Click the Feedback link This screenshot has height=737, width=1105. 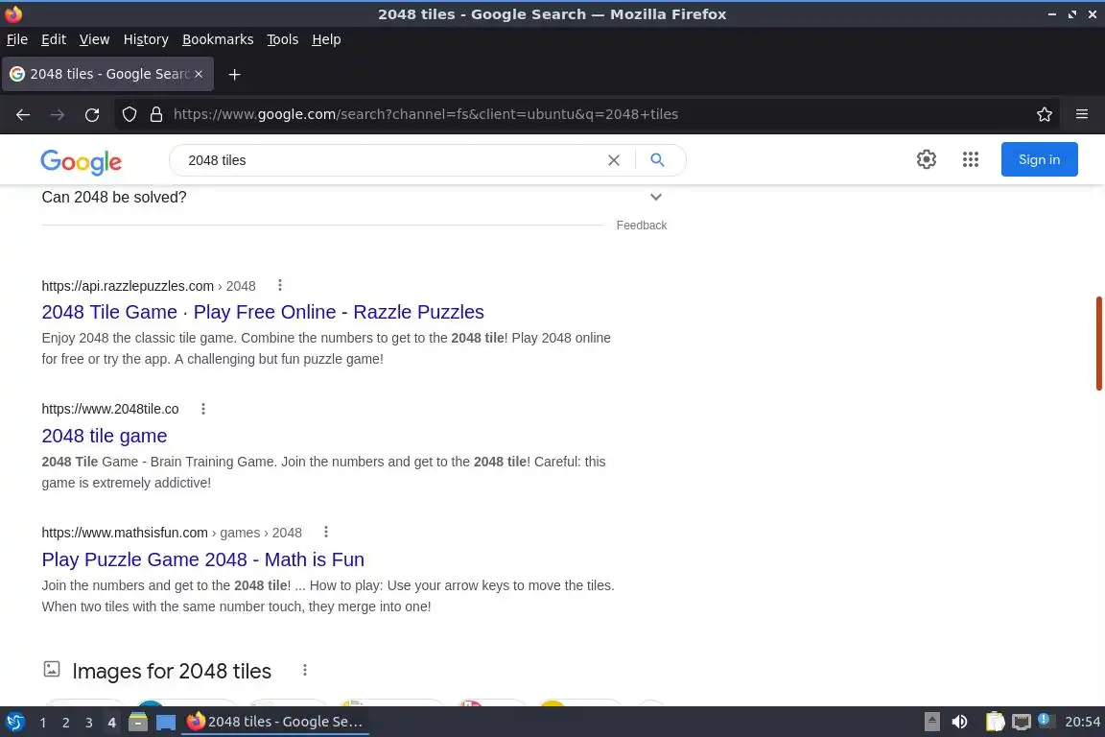(642, 225)
